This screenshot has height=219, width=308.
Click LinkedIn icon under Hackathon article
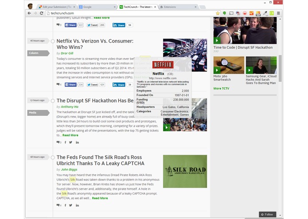click(78, 142)
